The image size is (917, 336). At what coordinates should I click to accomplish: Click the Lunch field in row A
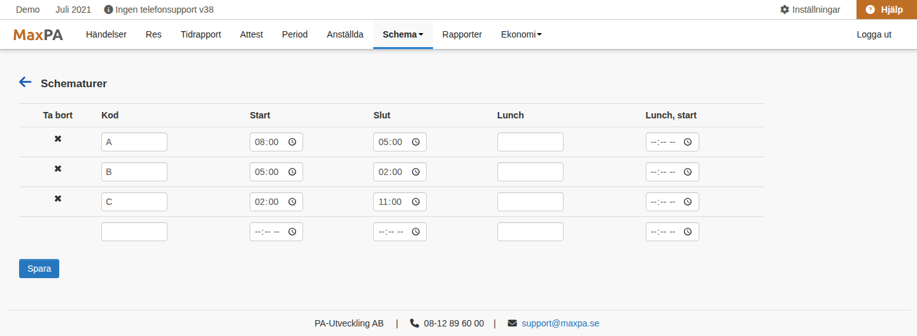530,142
